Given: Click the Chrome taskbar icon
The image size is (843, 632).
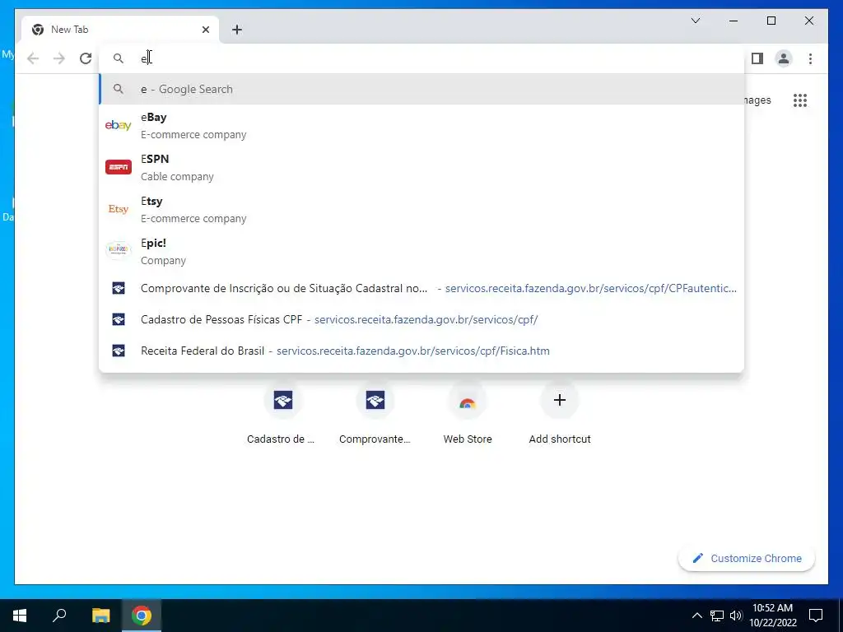Looking at the screenshot, I should click(x=142, y=616).
